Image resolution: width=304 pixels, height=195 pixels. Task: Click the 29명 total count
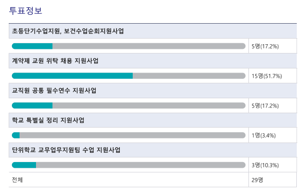[x=257, y=180]
